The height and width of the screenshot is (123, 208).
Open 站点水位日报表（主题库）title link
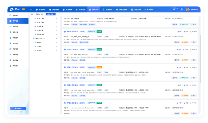point(76,49)
